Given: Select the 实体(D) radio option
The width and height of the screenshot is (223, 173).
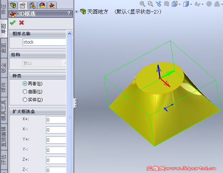Looking at the screenshot, I should coord(25,99).
